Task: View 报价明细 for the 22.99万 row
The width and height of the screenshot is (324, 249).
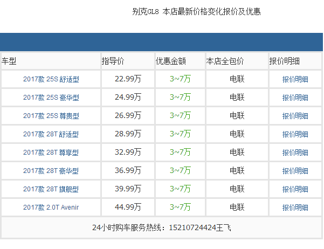Action: point(295,79)
